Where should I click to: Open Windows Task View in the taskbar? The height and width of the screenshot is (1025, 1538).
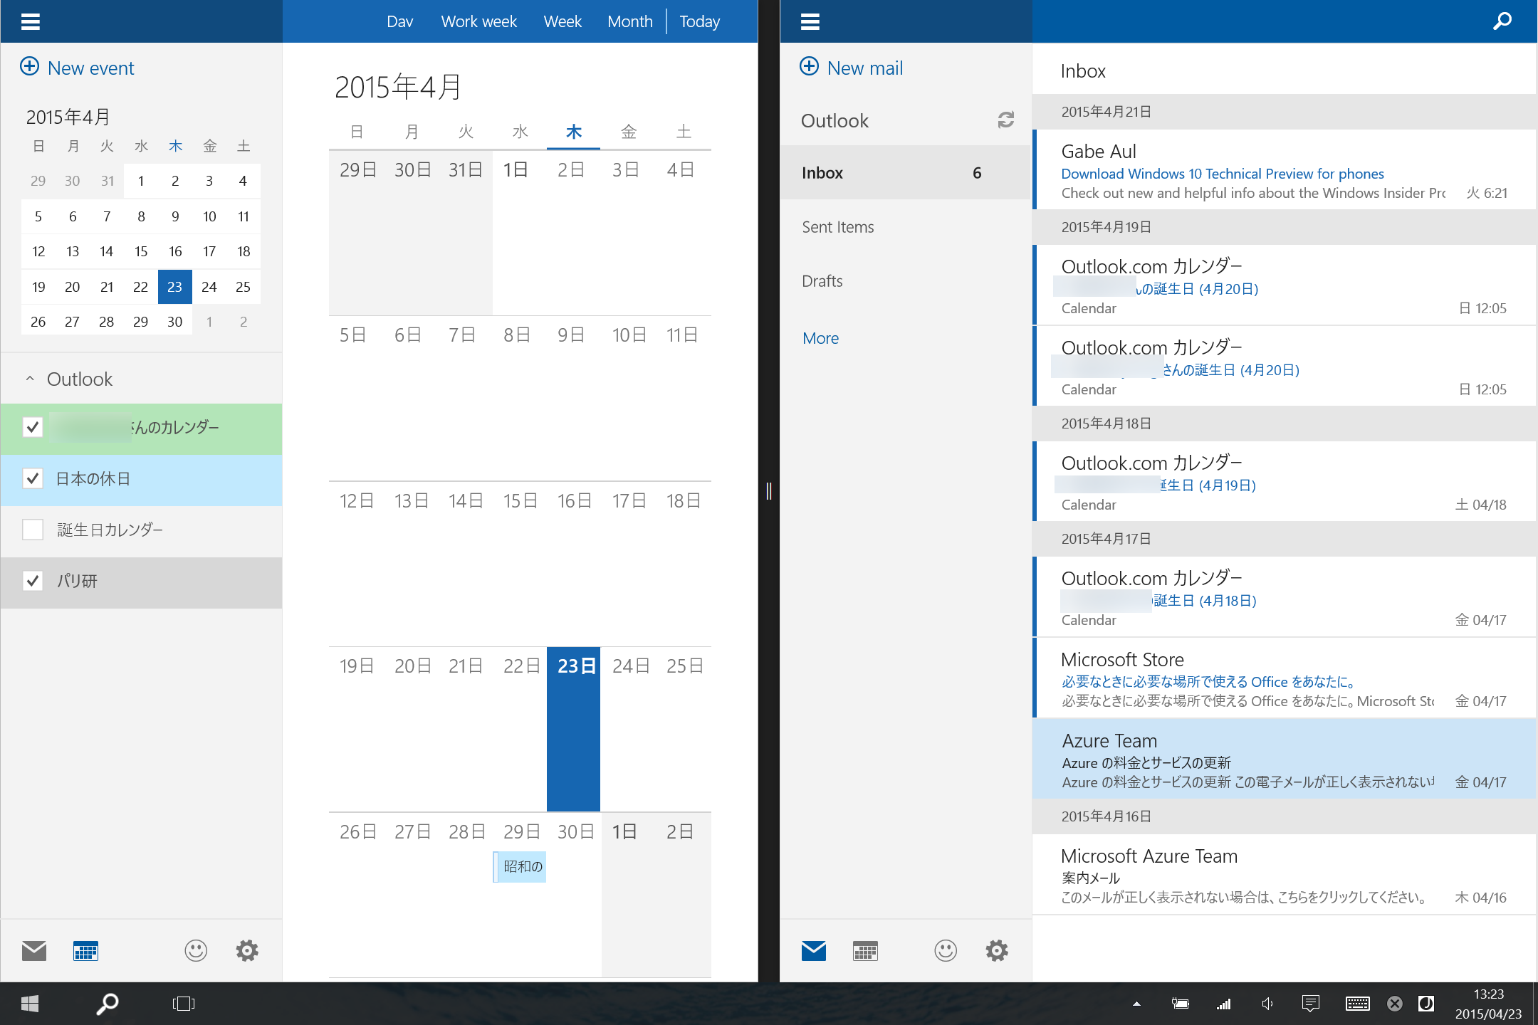pyautogui.click(x=183, y=1004)
